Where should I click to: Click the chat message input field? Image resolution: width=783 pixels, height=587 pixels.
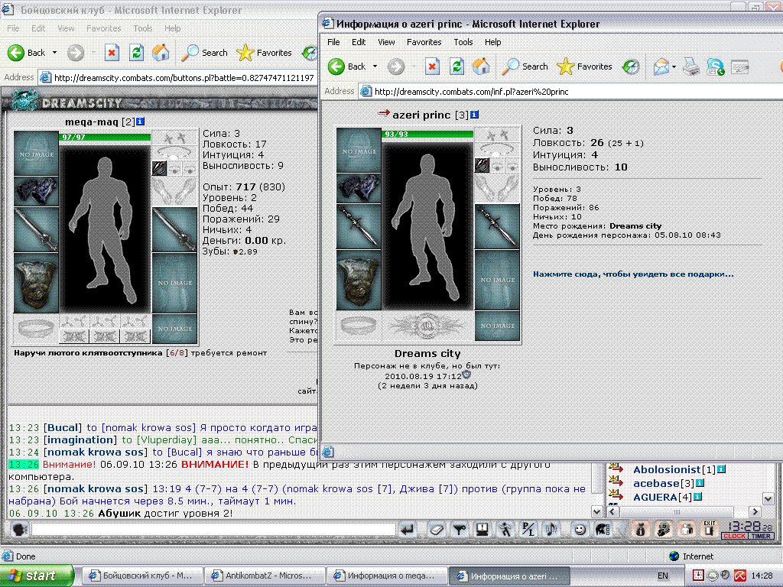point(213,529)
